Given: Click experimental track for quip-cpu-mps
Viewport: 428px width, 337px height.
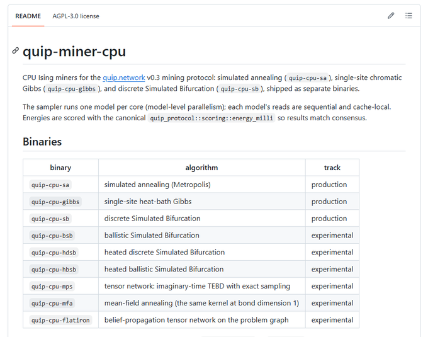Looking at the screenshot, I should [x=332, y=286].
